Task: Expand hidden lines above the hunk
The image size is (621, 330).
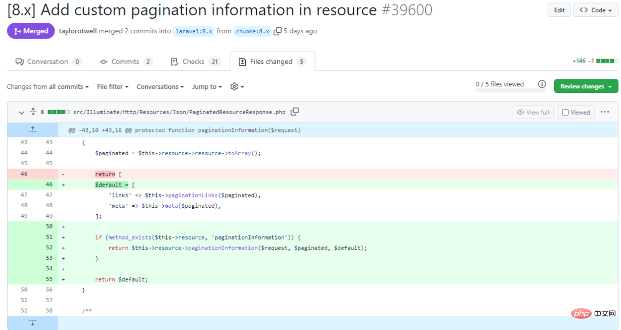Action: point(32,130)
